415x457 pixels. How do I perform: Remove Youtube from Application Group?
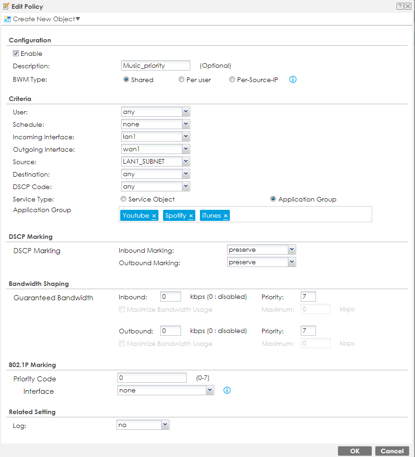tap(154, 216)
